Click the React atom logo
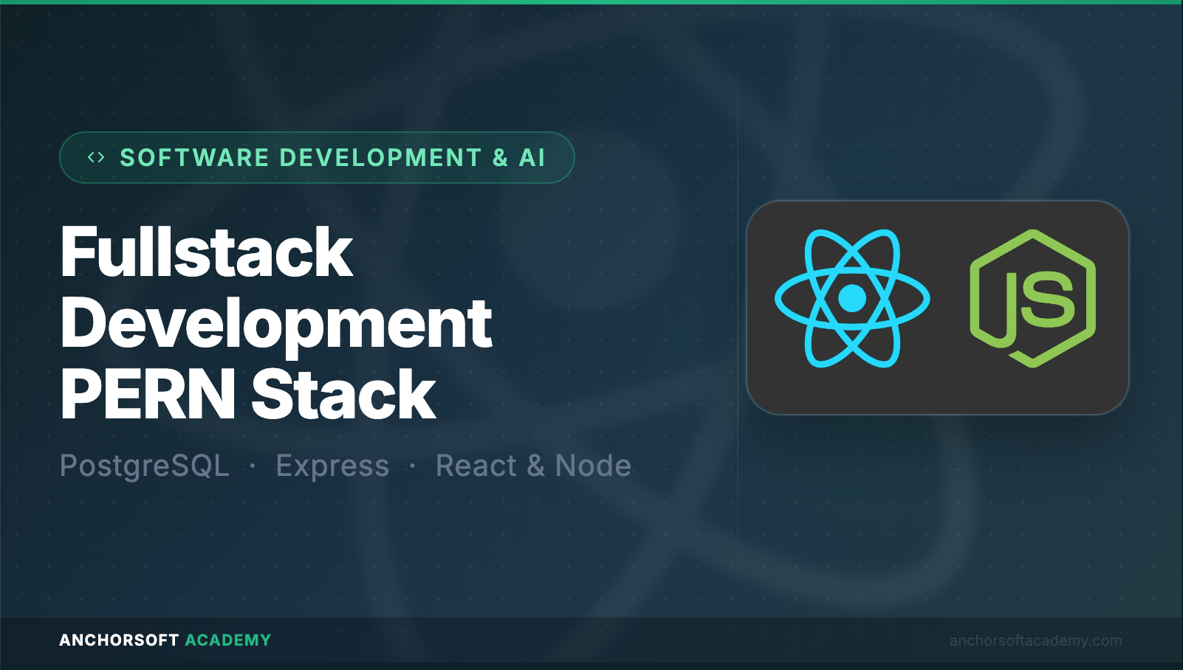1183x670 pixels. pyautogui.click(x=852, y=298)
